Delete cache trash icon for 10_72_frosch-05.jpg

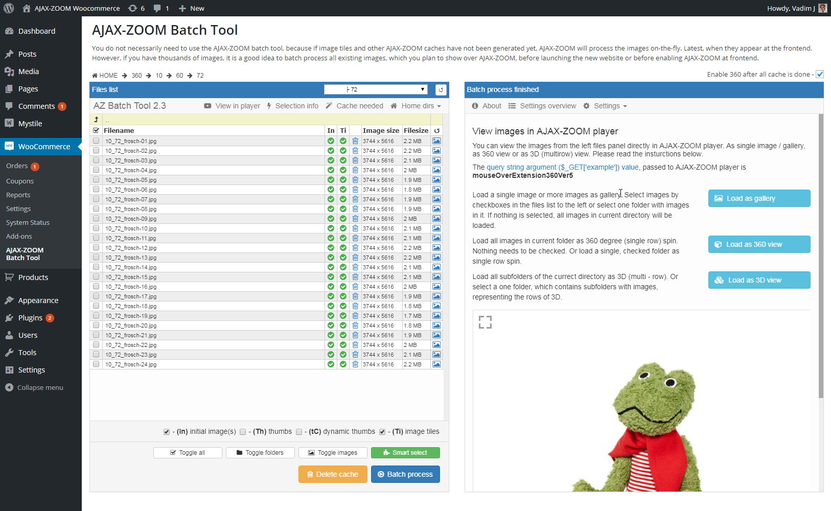coord(355,180)
